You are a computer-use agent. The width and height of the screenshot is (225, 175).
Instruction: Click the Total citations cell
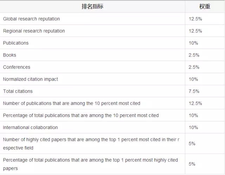(x=18, y=91)
